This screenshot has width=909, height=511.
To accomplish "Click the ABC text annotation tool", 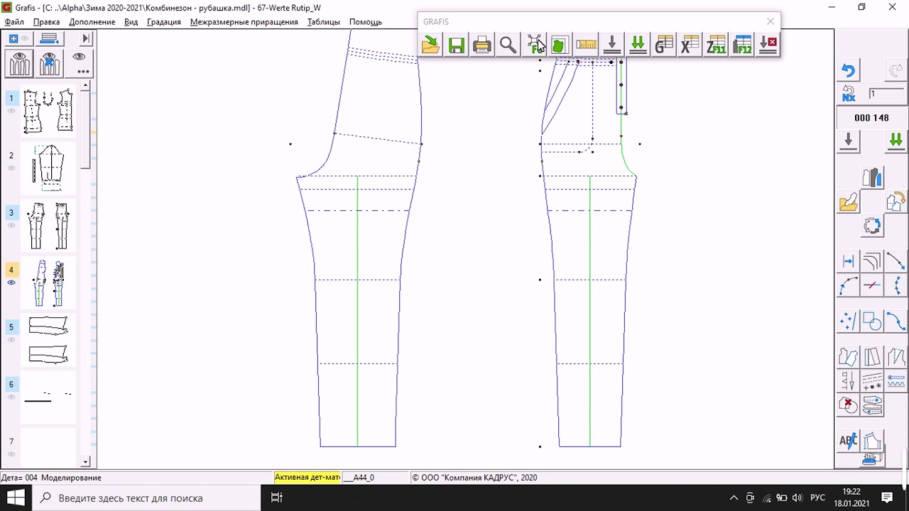I will pyautogui.click(x=849, y=441).
